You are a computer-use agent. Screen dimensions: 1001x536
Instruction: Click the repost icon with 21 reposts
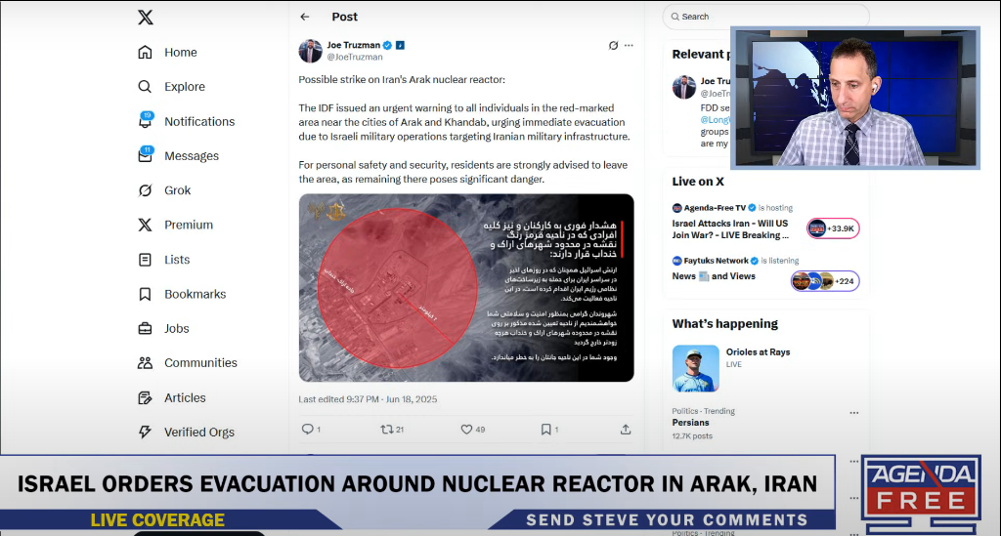point(387,430)
